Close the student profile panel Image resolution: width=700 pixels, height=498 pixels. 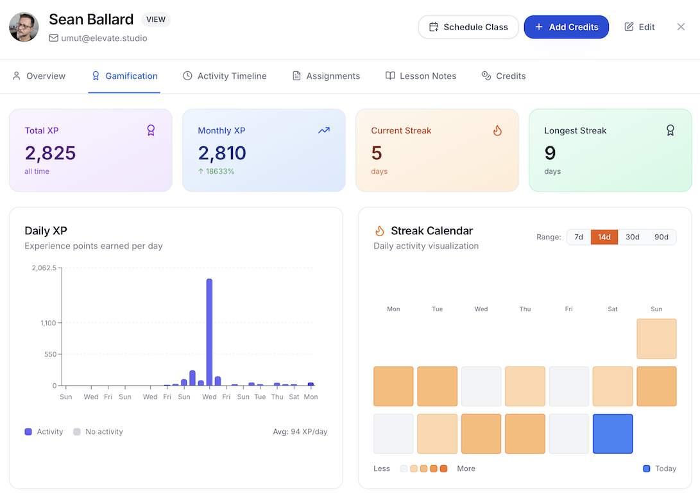[x=681, y=27]
